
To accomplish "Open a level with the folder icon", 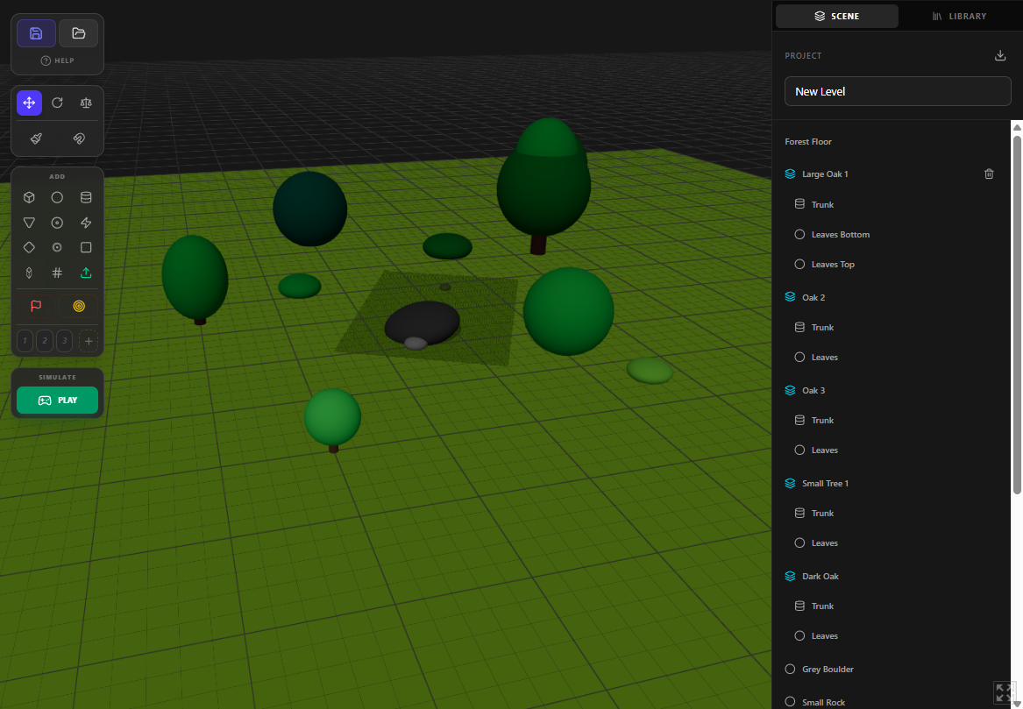I will pos(79,33).
